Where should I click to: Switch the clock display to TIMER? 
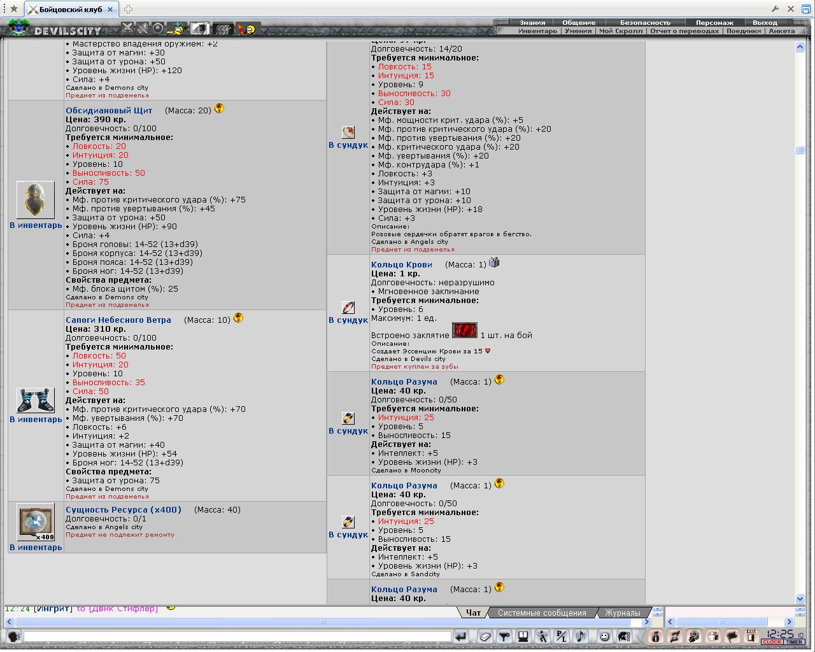794,642
